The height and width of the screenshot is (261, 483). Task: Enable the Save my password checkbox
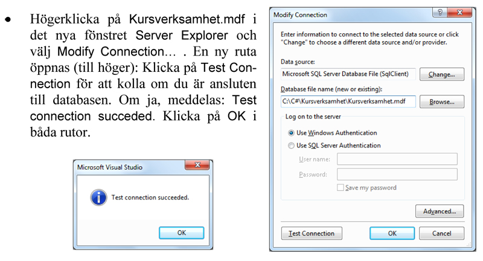(341, 188)
